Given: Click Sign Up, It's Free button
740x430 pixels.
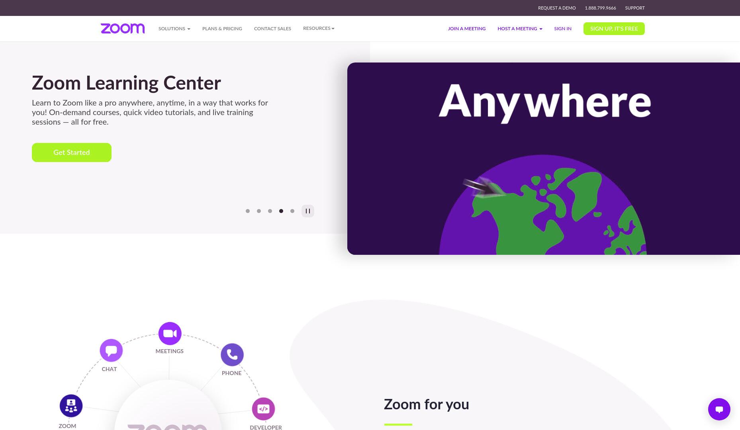Looking at the screenshot, I should pos(614,29).
